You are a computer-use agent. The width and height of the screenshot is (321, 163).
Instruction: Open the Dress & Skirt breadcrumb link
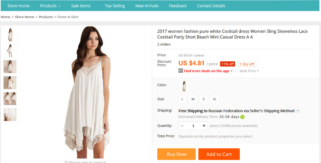point(68,17)
